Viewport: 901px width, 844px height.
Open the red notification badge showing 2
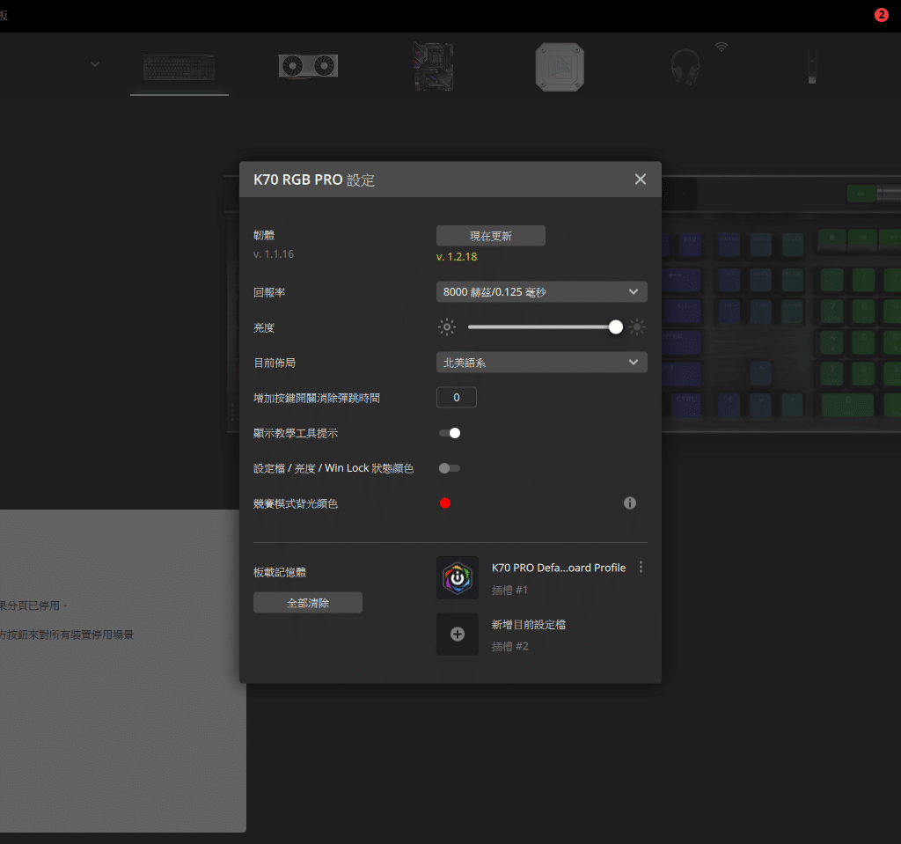point(881,15)
